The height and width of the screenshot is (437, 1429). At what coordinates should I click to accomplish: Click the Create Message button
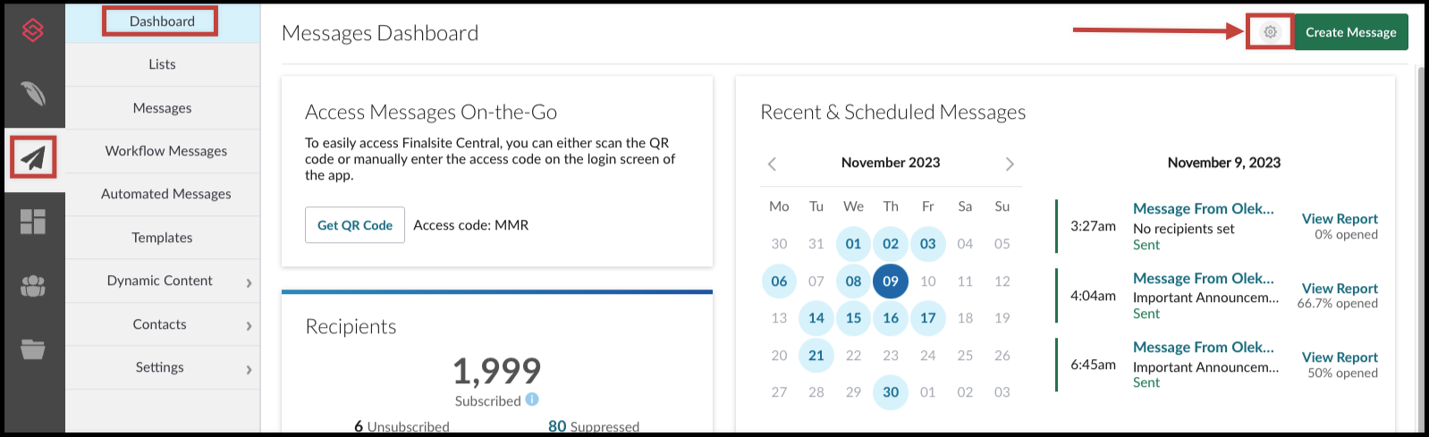(1350, 32)
